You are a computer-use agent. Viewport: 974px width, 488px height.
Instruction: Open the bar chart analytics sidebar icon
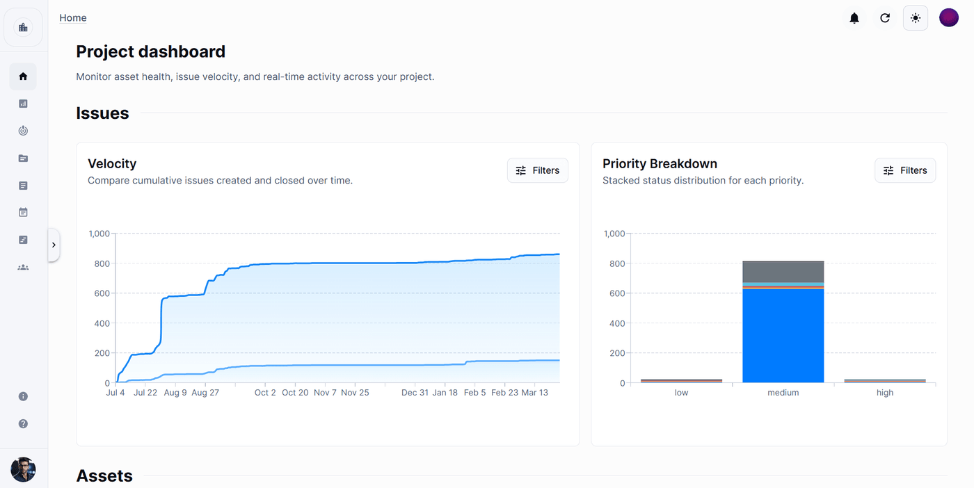(x=23, y=104)
